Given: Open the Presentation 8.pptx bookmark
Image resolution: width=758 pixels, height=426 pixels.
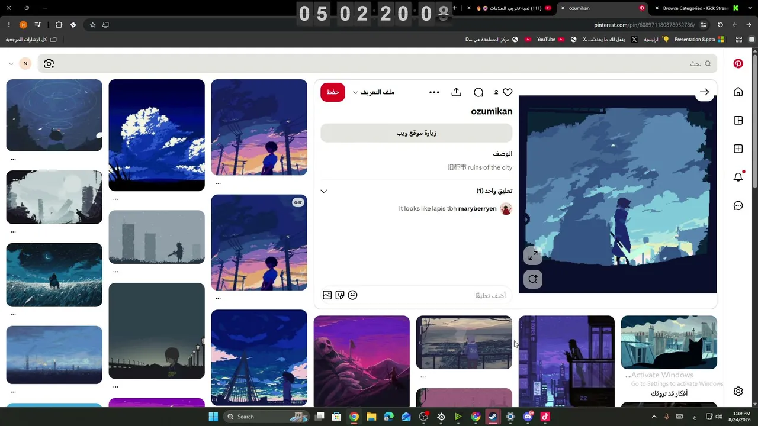Looking at the screenshot, I should pyautogui.click(x=699, y=40).
